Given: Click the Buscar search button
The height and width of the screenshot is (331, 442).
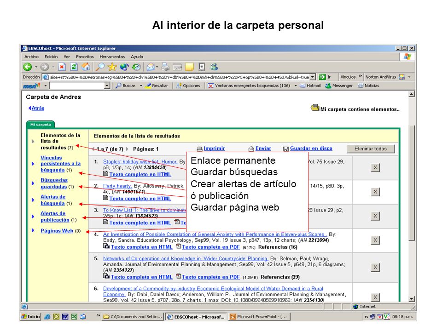Looking at the screenshot, I should 125,86.
